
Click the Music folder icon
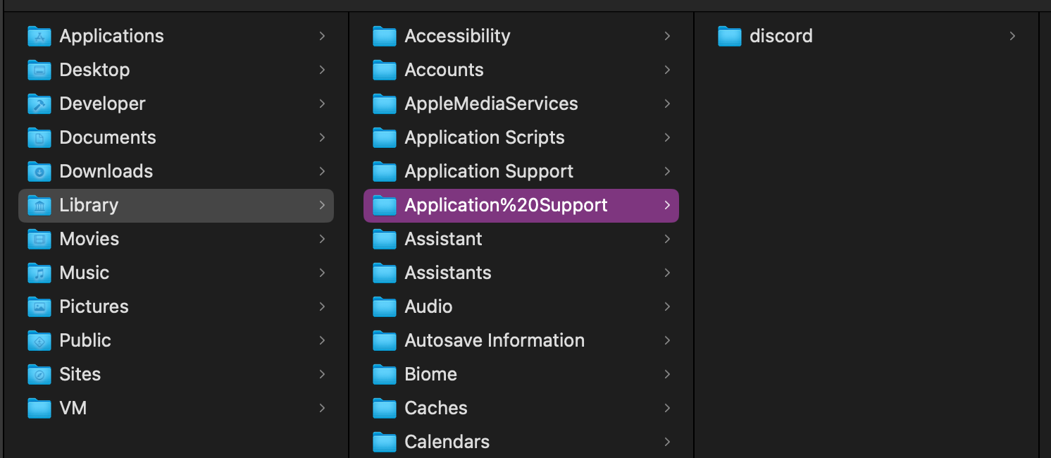tap(39, 273)
